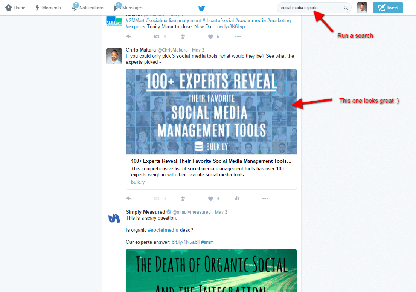Click the Simply Measured logo avatar
The height and width of the screenshot is (292, 416).
pyautogui.click(x=114, y=219)
